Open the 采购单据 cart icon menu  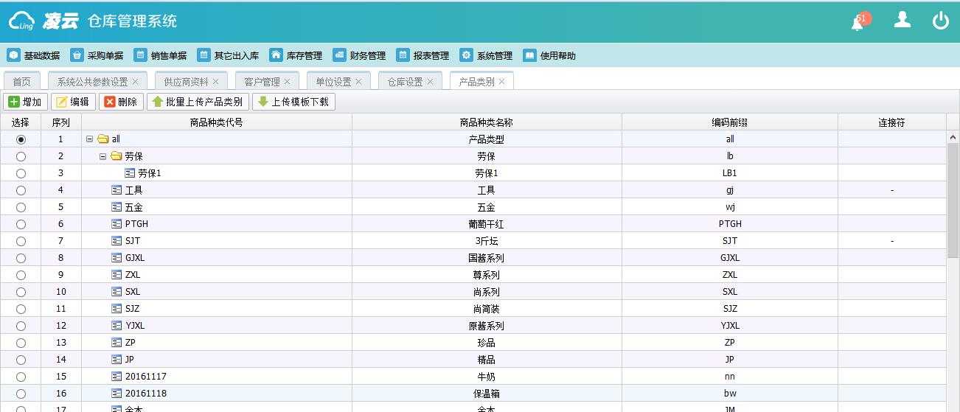tap(97, 55)
